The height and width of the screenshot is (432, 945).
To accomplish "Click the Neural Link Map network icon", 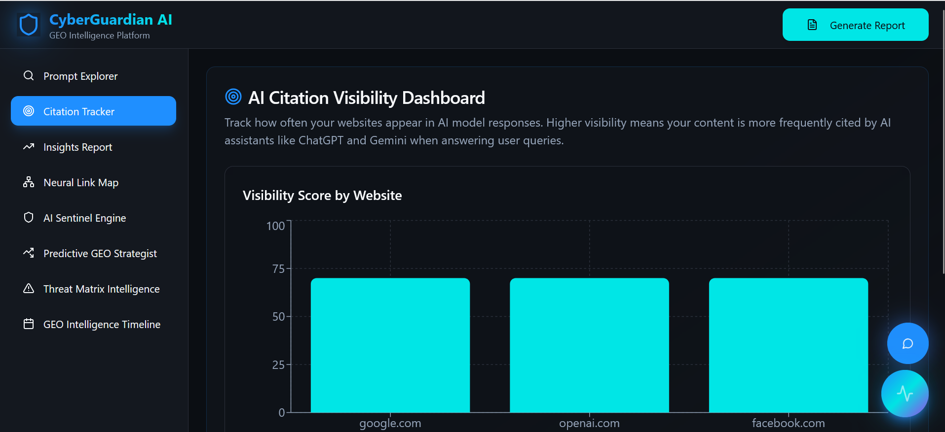I will click(29, 182).
